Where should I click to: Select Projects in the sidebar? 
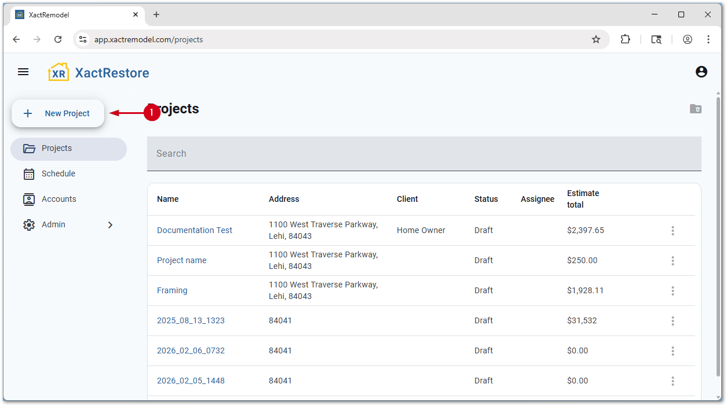[57, 149]
